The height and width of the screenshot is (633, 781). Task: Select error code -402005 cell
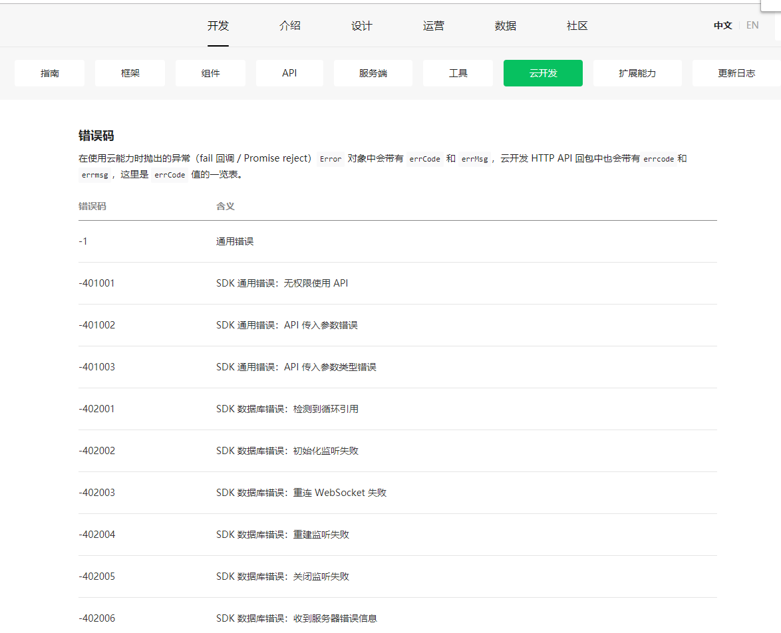pos(96,576)
